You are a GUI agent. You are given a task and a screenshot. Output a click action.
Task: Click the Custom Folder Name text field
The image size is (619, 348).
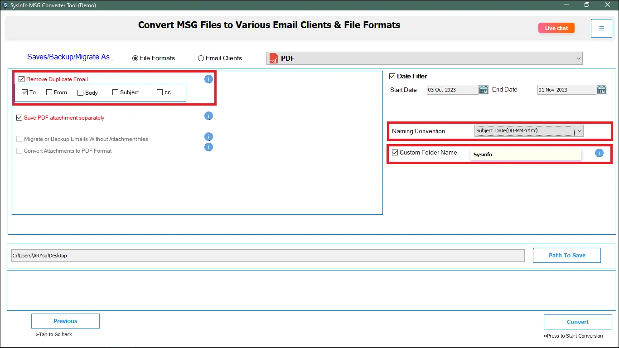pos(526,155)
